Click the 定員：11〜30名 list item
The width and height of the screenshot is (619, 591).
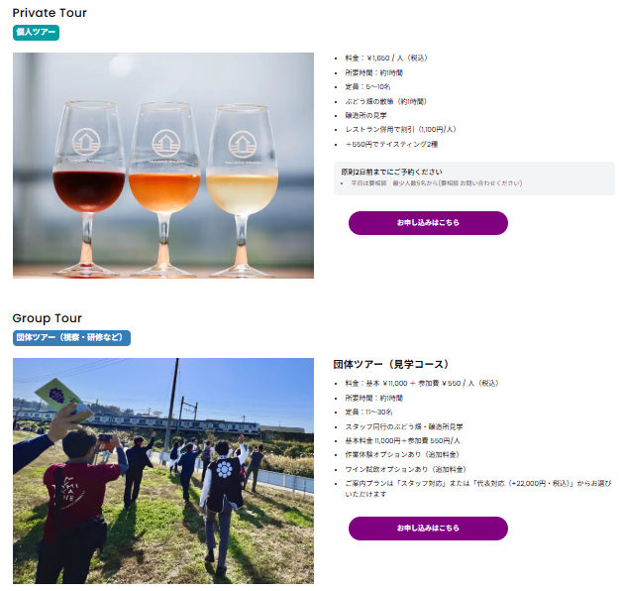[368, 412]
